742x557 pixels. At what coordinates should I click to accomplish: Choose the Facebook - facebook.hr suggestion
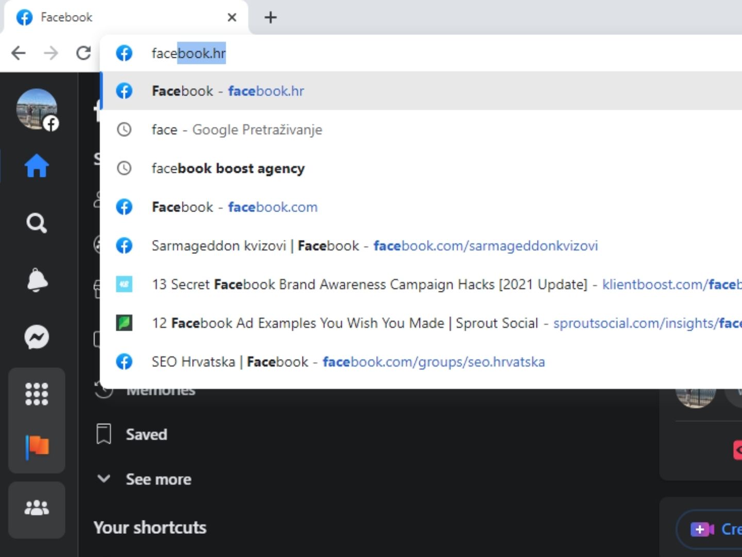click(420, 91)
